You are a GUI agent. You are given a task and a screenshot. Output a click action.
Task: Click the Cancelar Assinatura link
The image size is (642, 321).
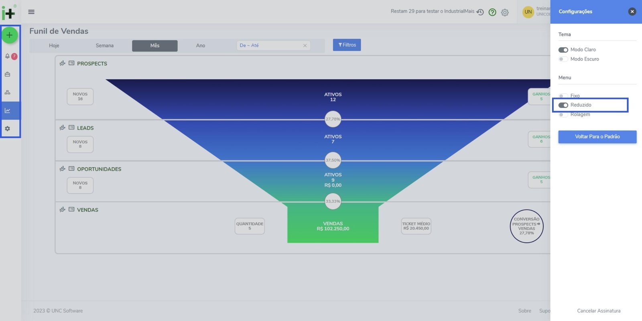[x=598, y=311]
